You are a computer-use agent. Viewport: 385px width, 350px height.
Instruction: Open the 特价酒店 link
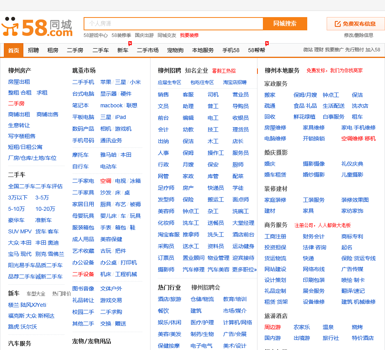click(x=362, y=338)
